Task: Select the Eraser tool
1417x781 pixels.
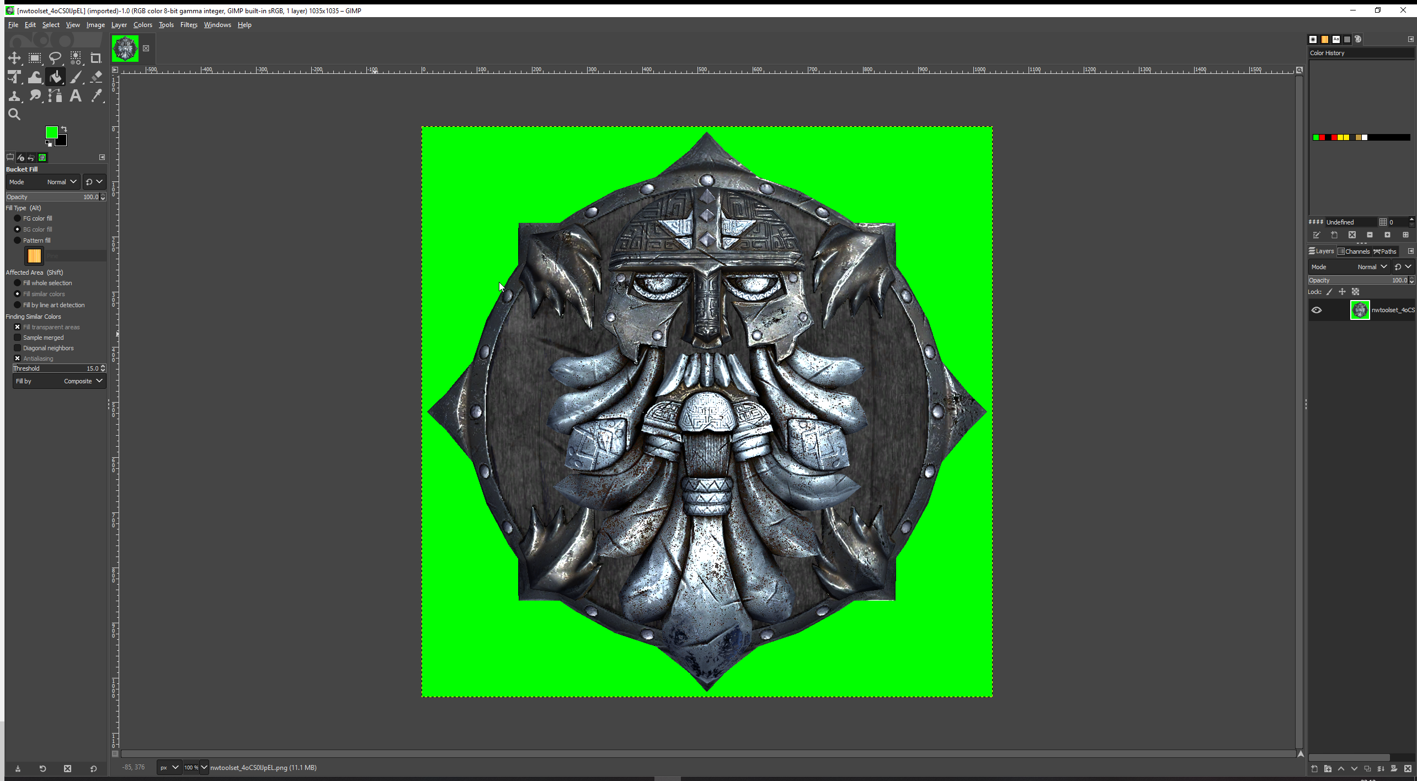Action: (96, 77)
